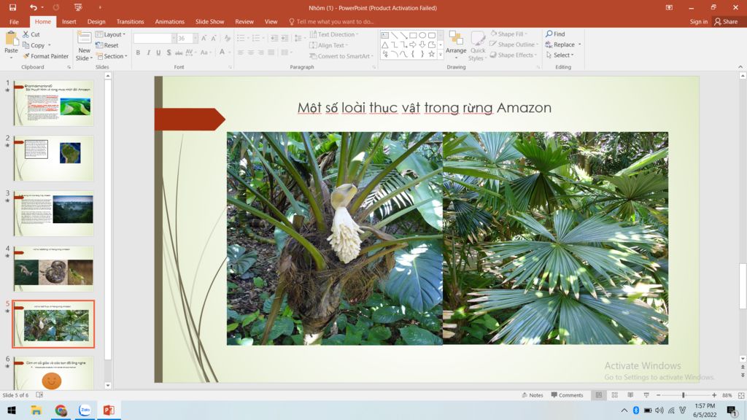This screenshot has height=420, width=747.
Task: Activate Format Painter
Action: point(46,56)
